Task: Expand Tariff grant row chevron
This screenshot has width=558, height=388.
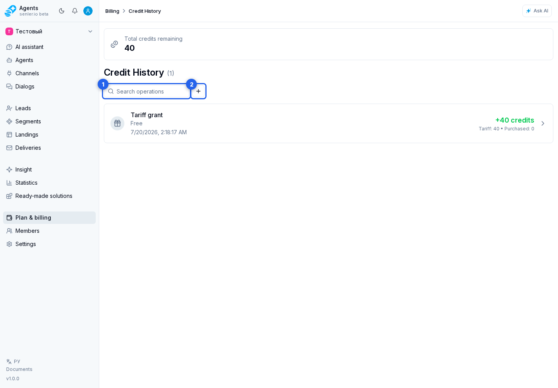Action: (x=543, y=123)
